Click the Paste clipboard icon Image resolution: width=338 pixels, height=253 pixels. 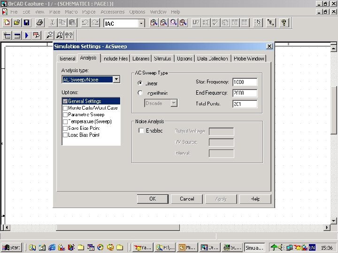pyautogui.click(x=72, y=22)
